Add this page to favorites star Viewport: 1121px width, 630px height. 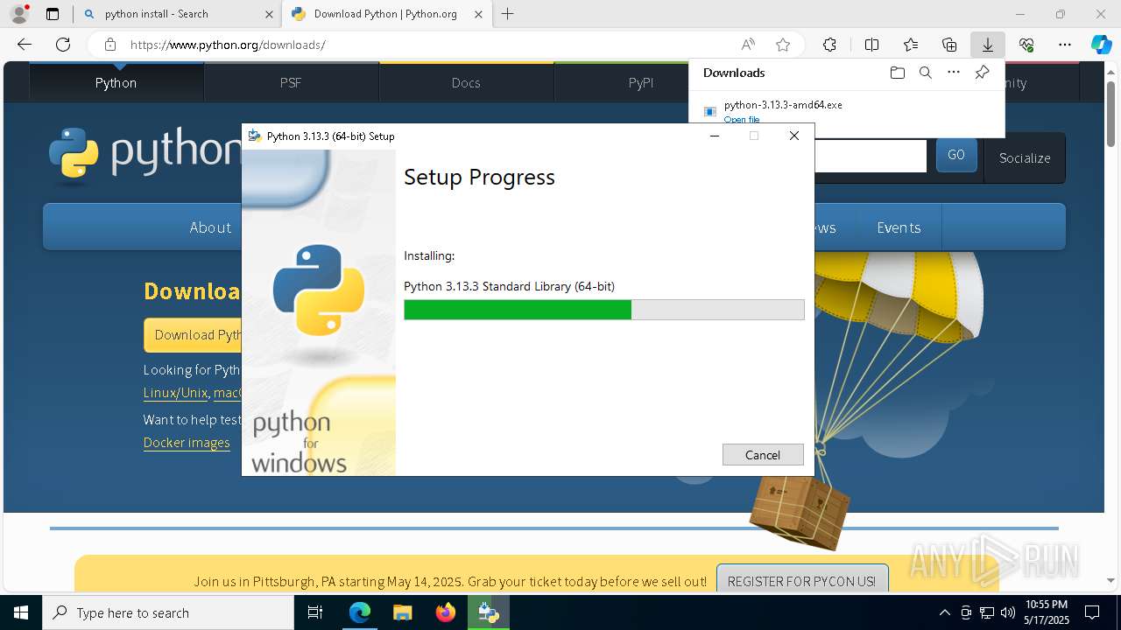tap(783, 45)
